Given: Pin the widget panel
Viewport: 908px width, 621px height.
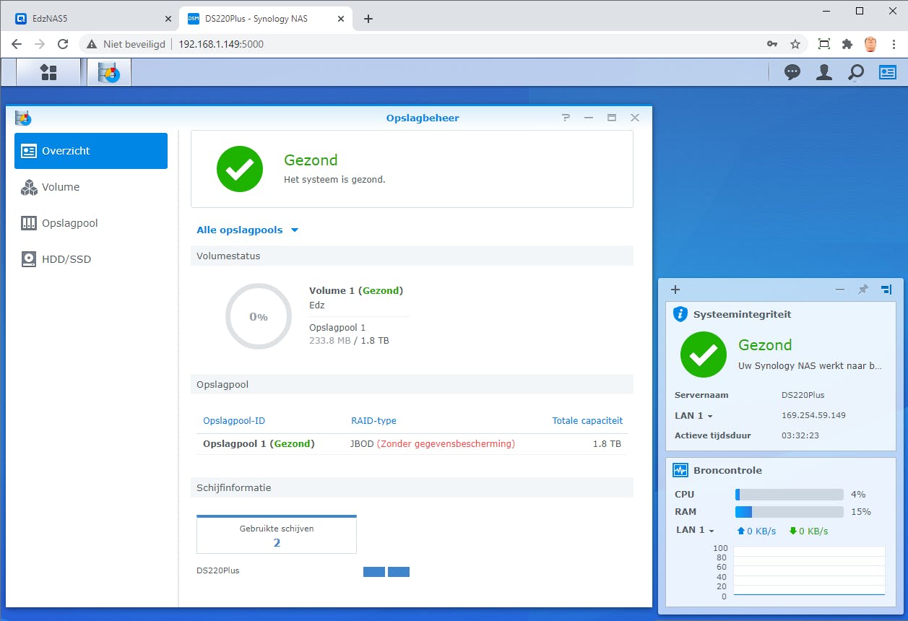Looking at the screenshot, I should coord(862,290).
